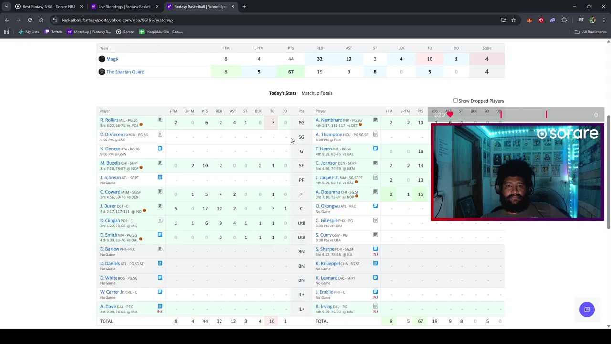The height and width of the screenshot is (344, 611).
Task: Open Chrome profile avatar icon
Action: tap(592, 20)
